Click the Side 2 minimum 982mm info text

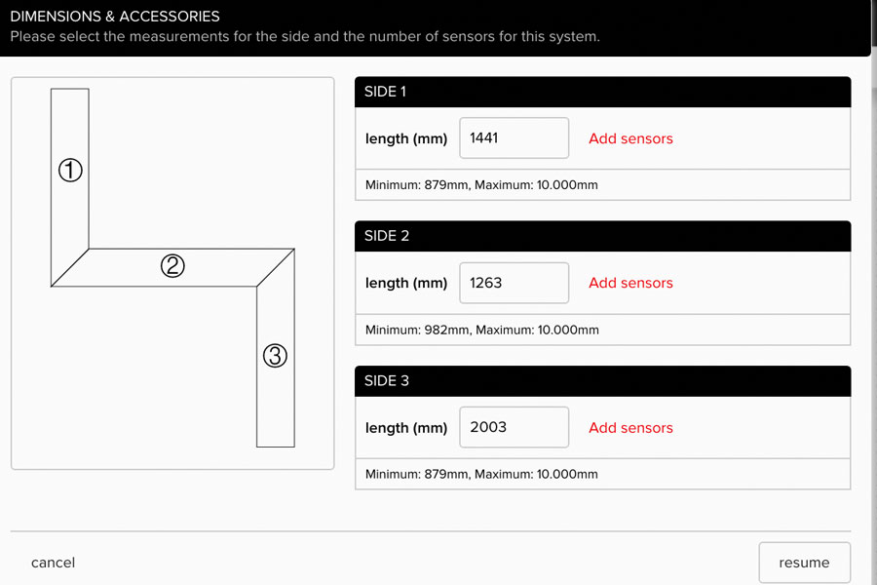click(482, 330)
